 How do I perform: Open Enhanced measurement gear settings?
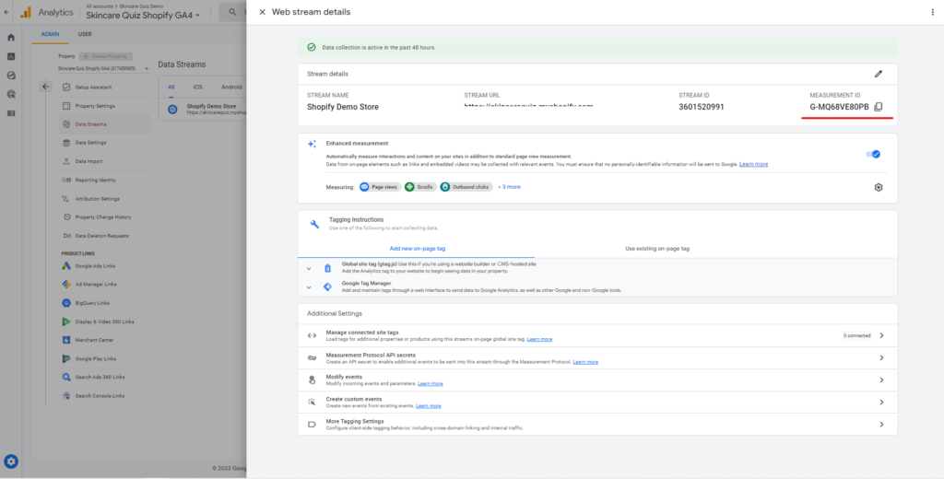[879, 187]
